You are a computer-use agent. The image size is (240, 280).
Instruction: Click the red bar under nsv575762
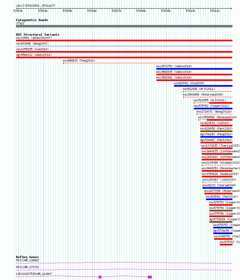(226, 245)
